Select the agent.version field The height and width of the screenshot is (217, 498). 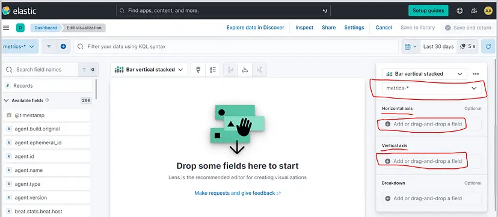click(47, 197)
